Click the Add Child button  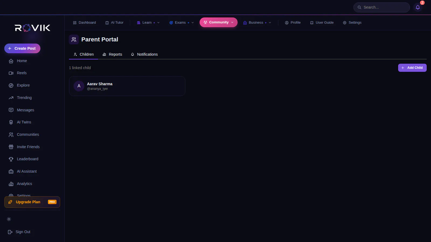point(412,68)
